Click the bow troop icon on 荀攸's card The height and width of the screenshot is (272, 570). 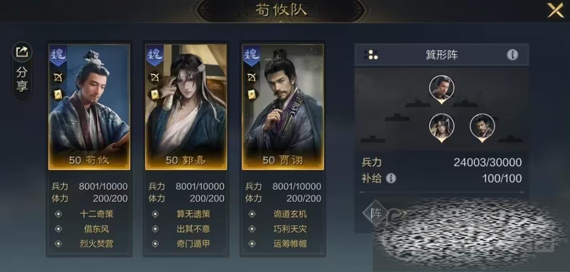pyautogui.click(x=58, y=77)
